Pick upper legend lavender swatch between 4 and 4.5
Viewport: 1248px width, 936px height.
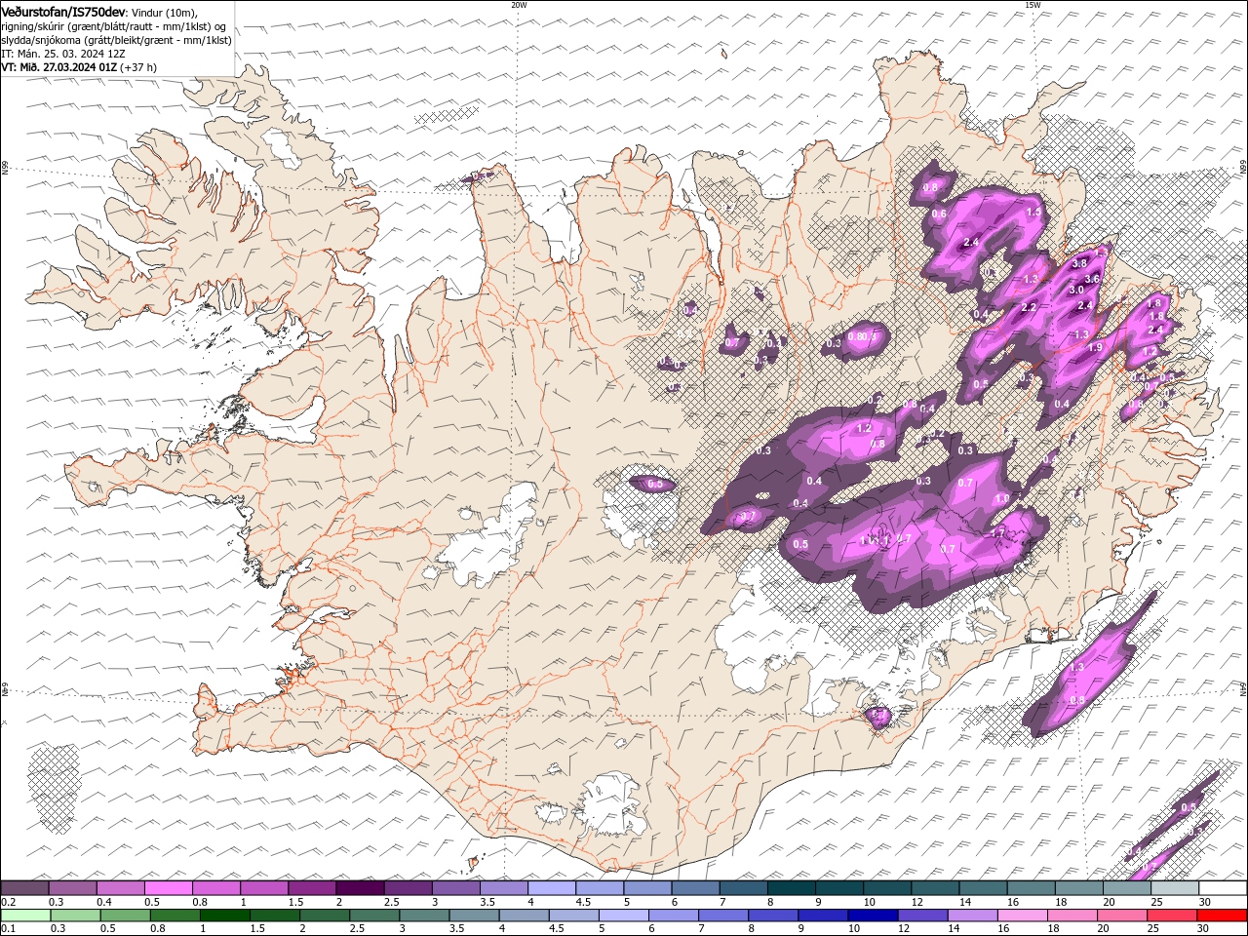(552, 888)
